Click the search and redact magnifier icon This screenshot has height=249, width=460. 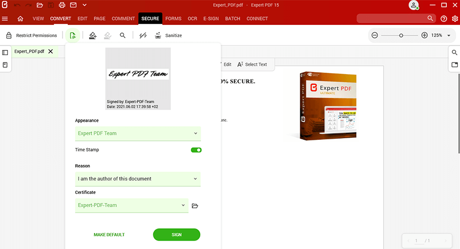[x=122, y=35]
